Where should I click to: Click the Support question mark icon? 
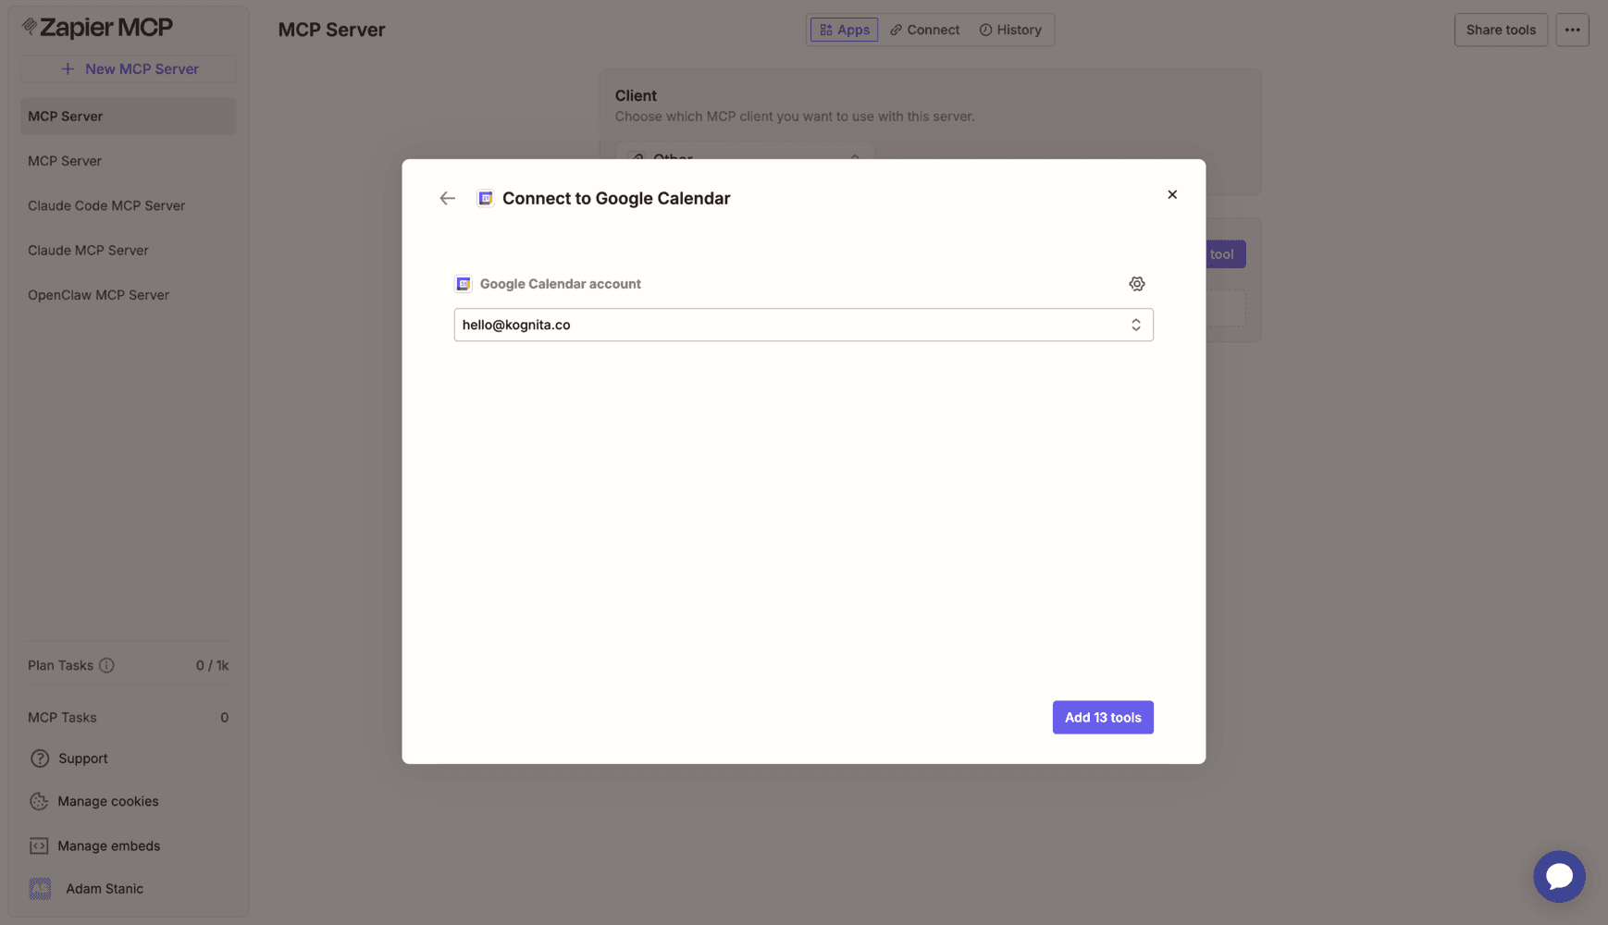[40, 758]
